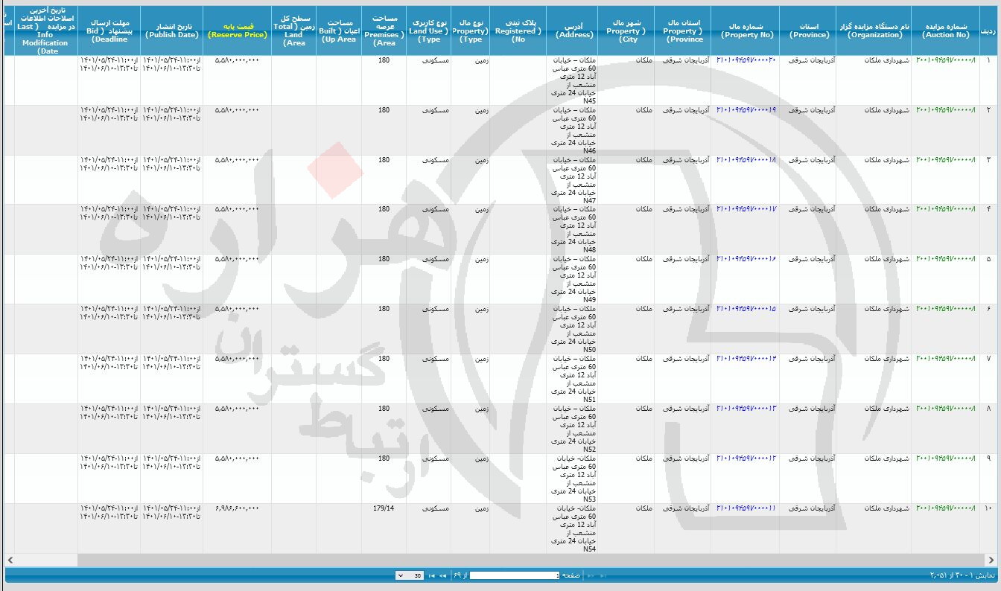Sort by the yellow Reserve Price column header
Screen dimensions: 1001x591
(237, 31)
